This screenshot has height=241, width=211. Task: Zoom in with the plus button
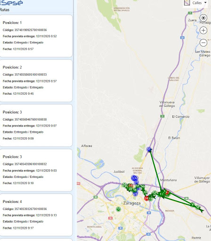coord(203,30)
